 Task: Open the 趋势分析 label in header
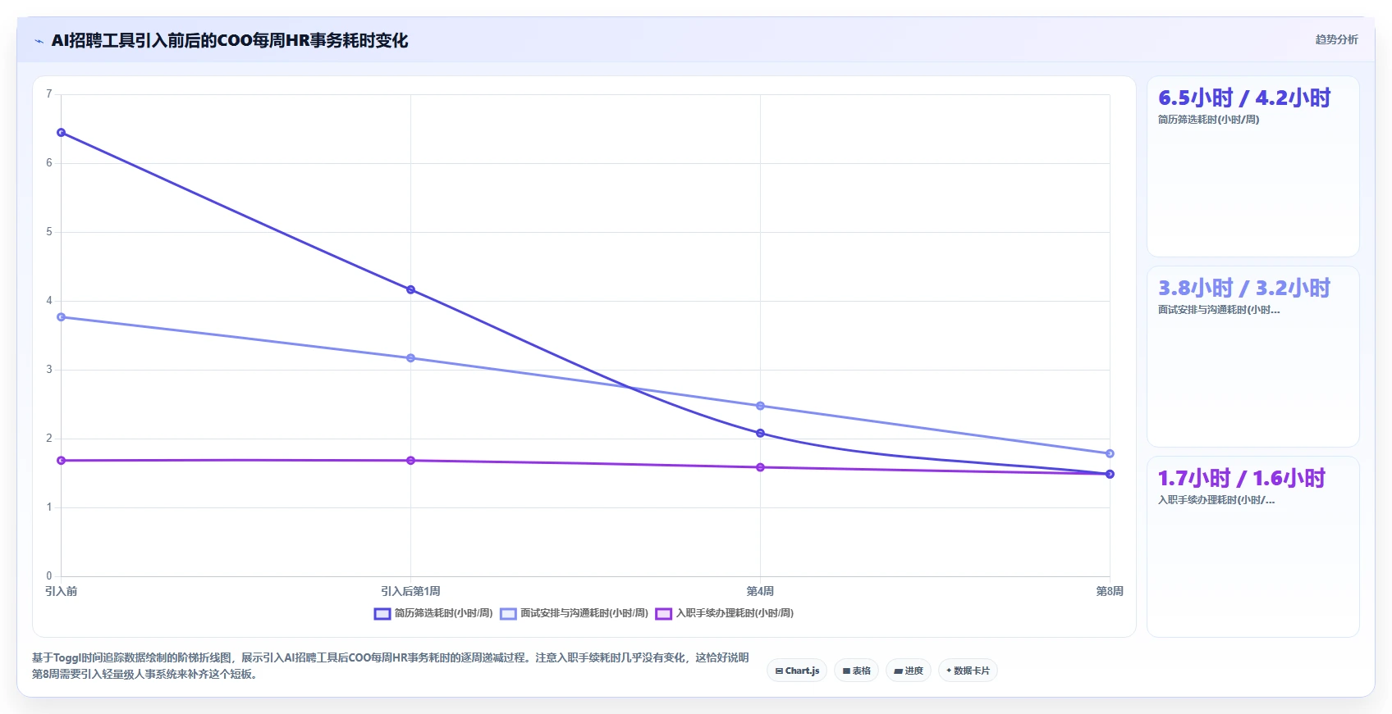(x=1336, y=39)
